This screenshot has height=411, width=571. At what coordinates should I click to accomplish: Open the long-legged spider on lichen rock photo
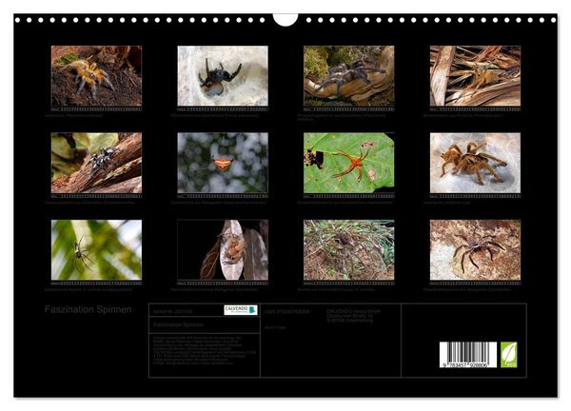pos(475,249)
